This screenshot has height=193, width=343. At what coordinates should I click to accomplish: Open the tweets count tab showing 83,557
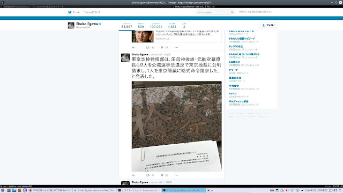point(126,26)
